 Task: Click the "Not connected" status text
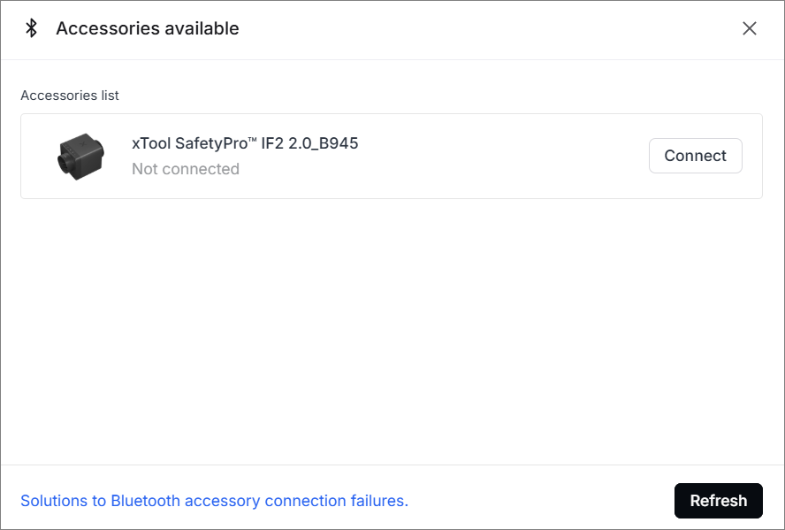186,169
